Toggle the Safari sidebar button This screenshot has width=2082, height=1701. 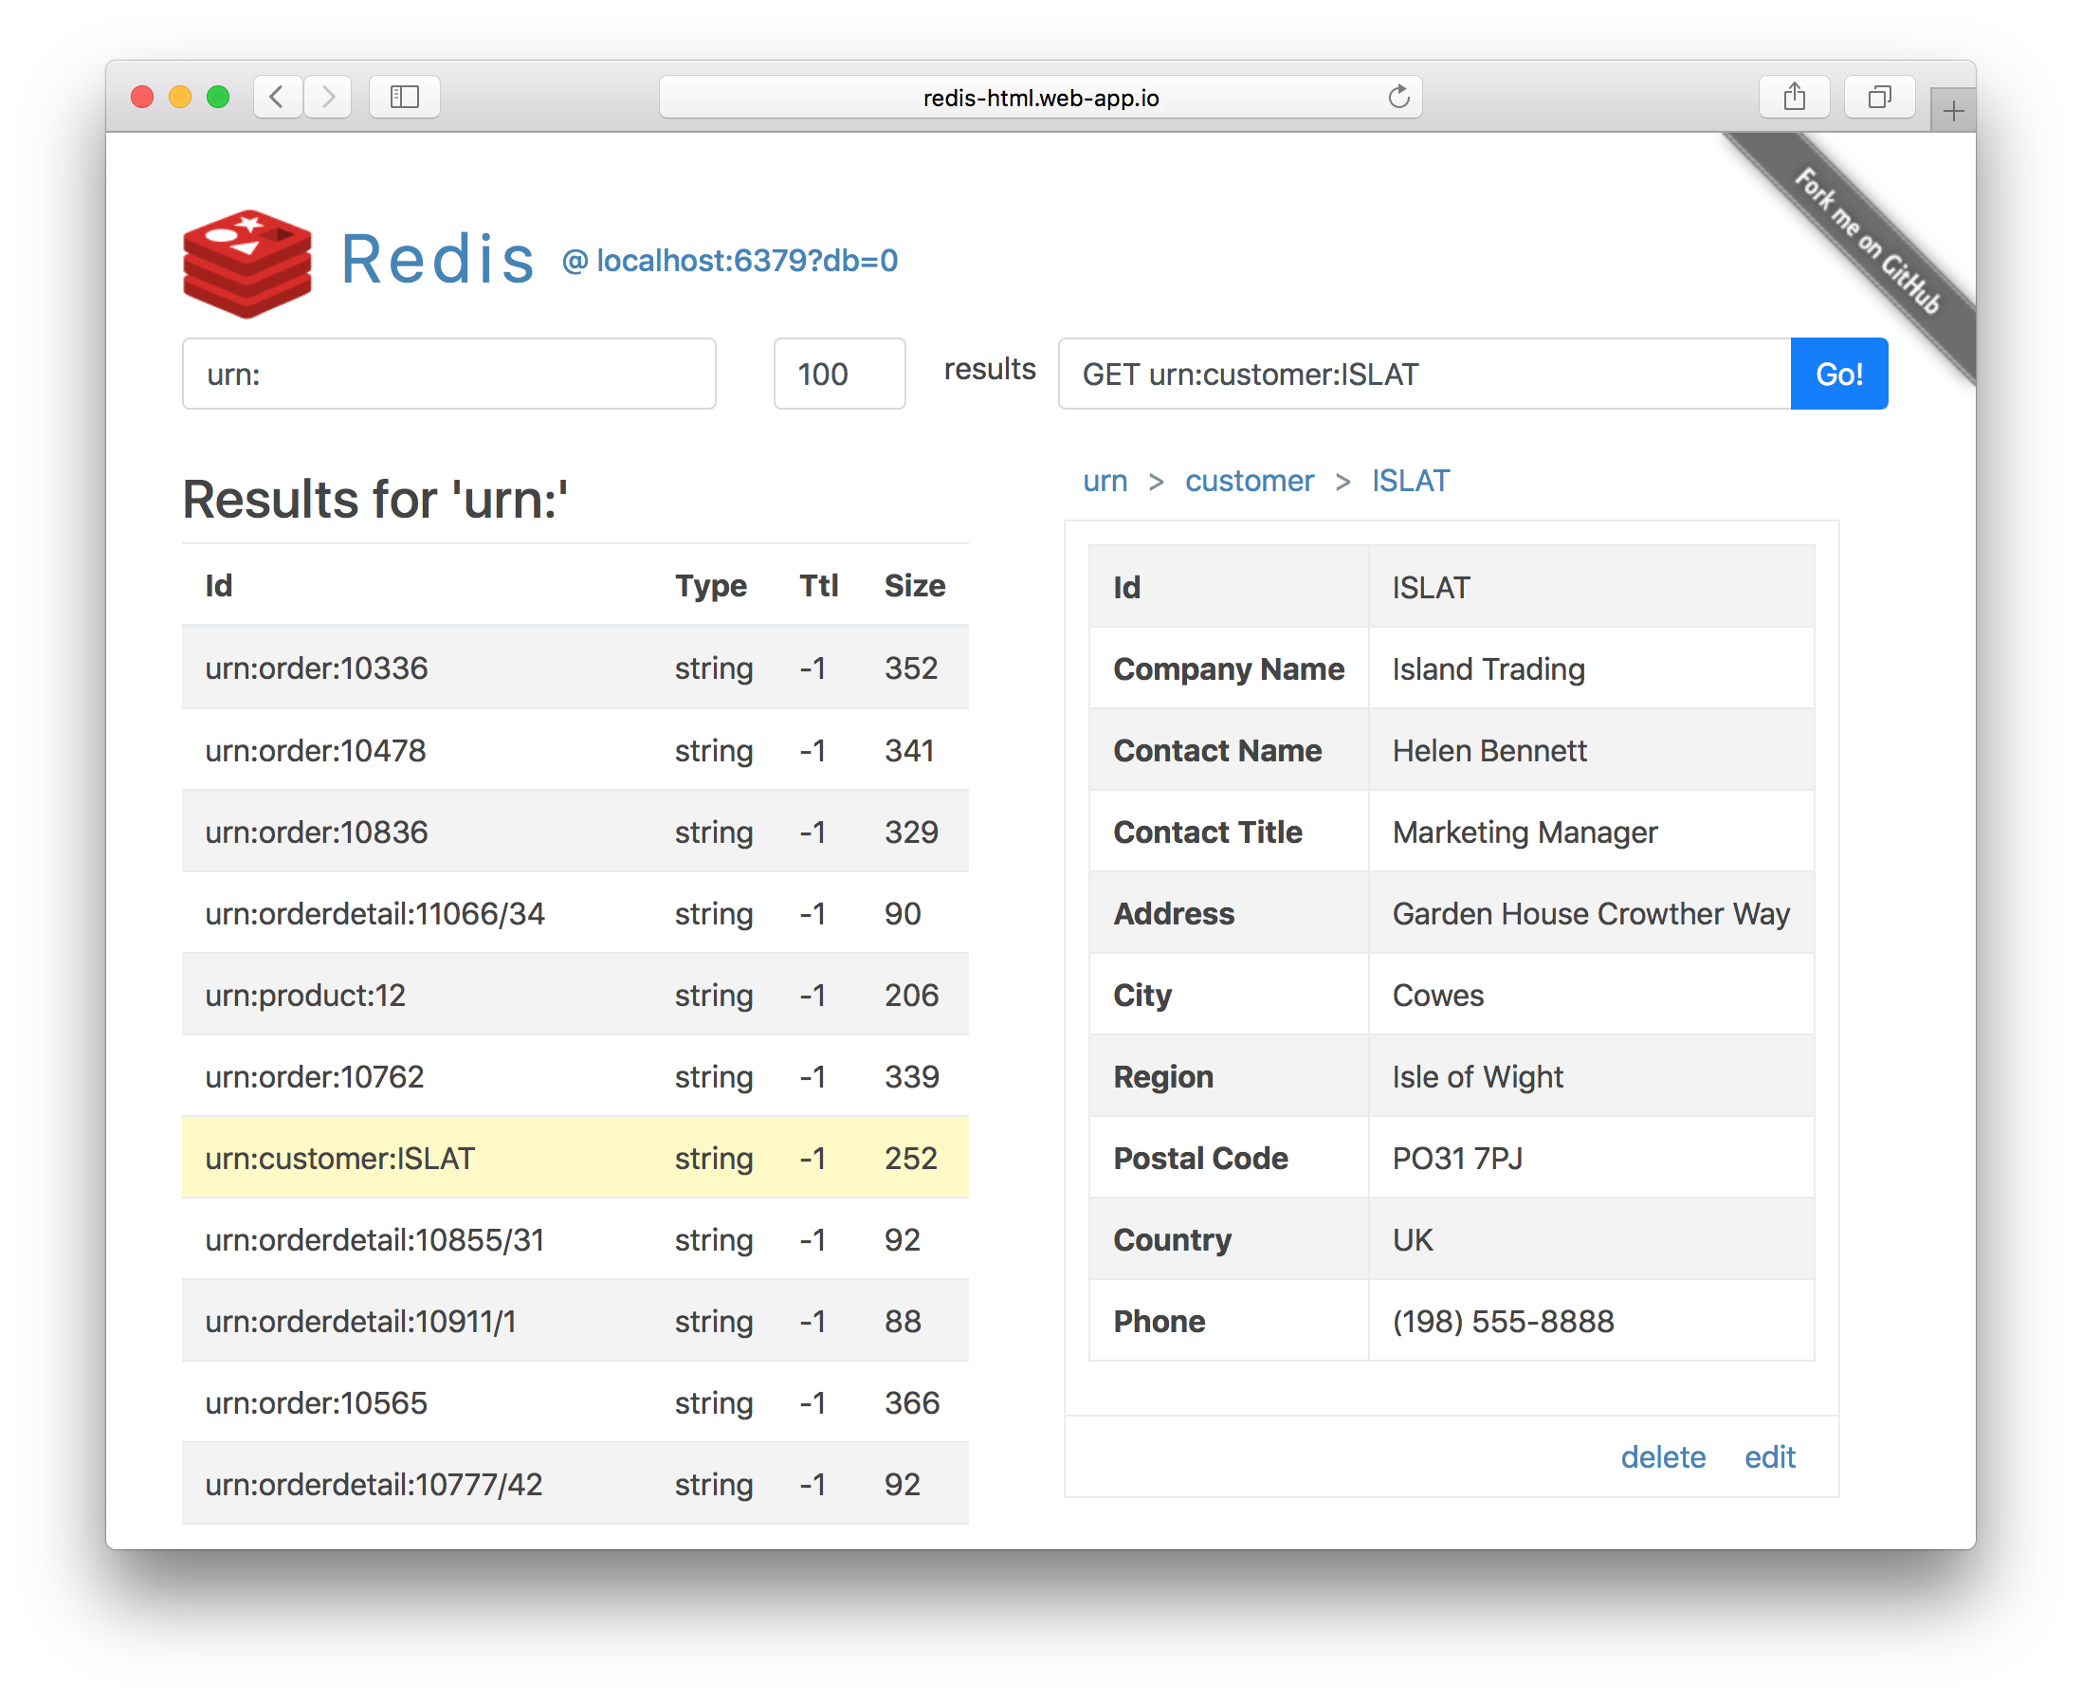(405, 97)
